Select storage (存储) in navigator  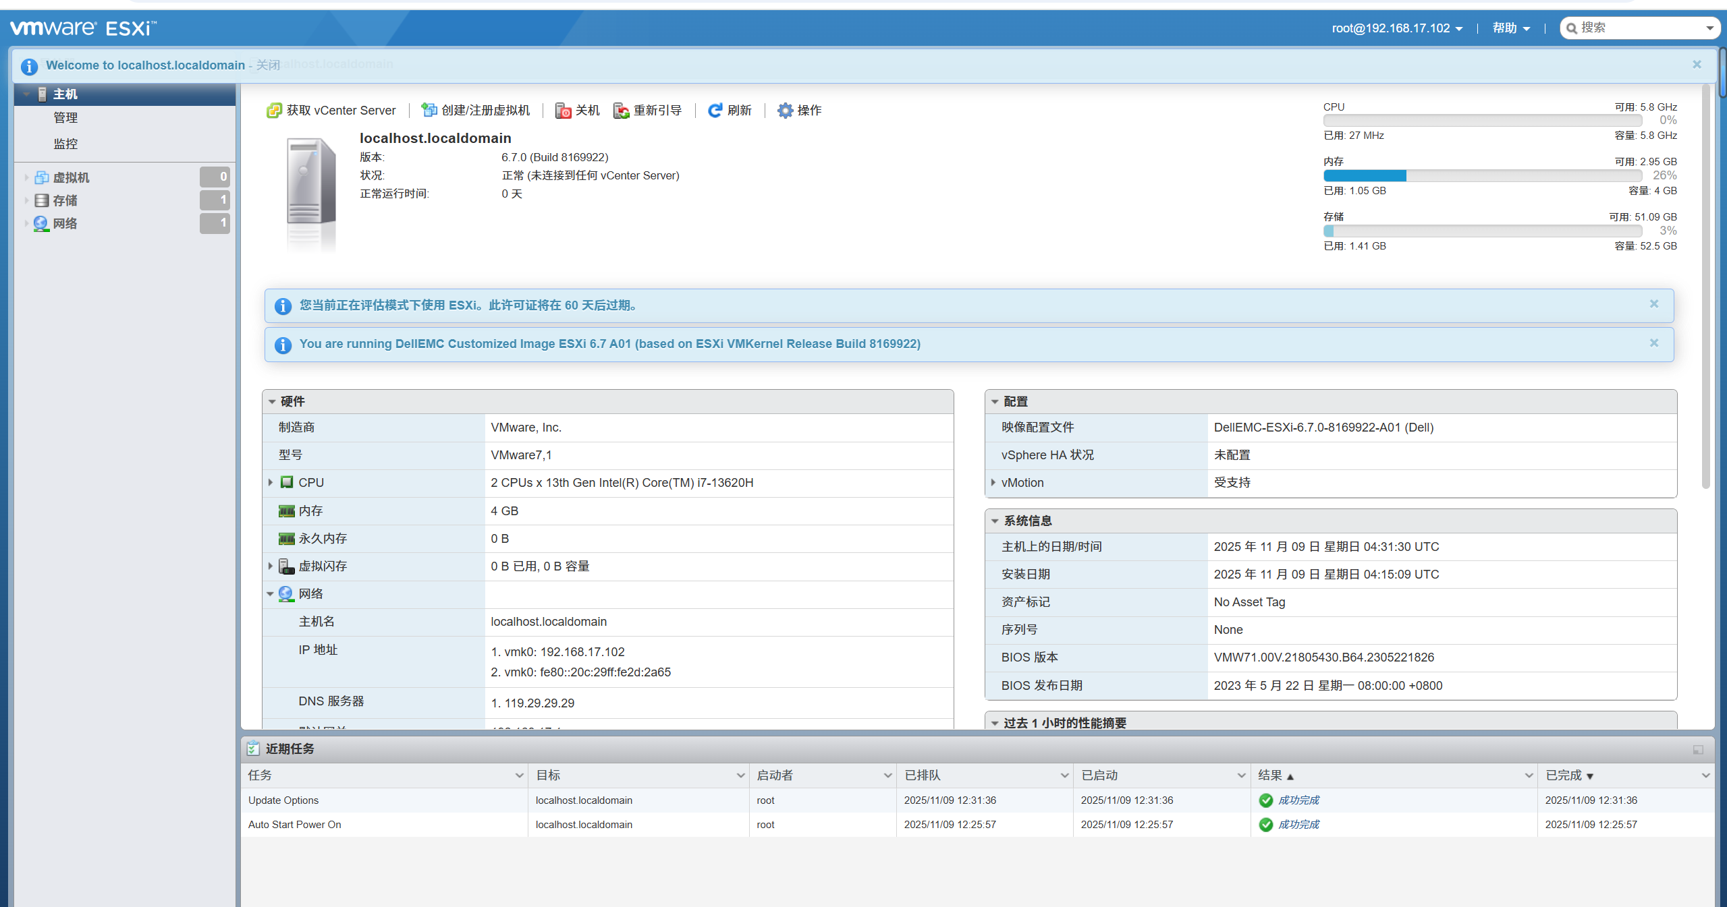click(x=65, y=200)
